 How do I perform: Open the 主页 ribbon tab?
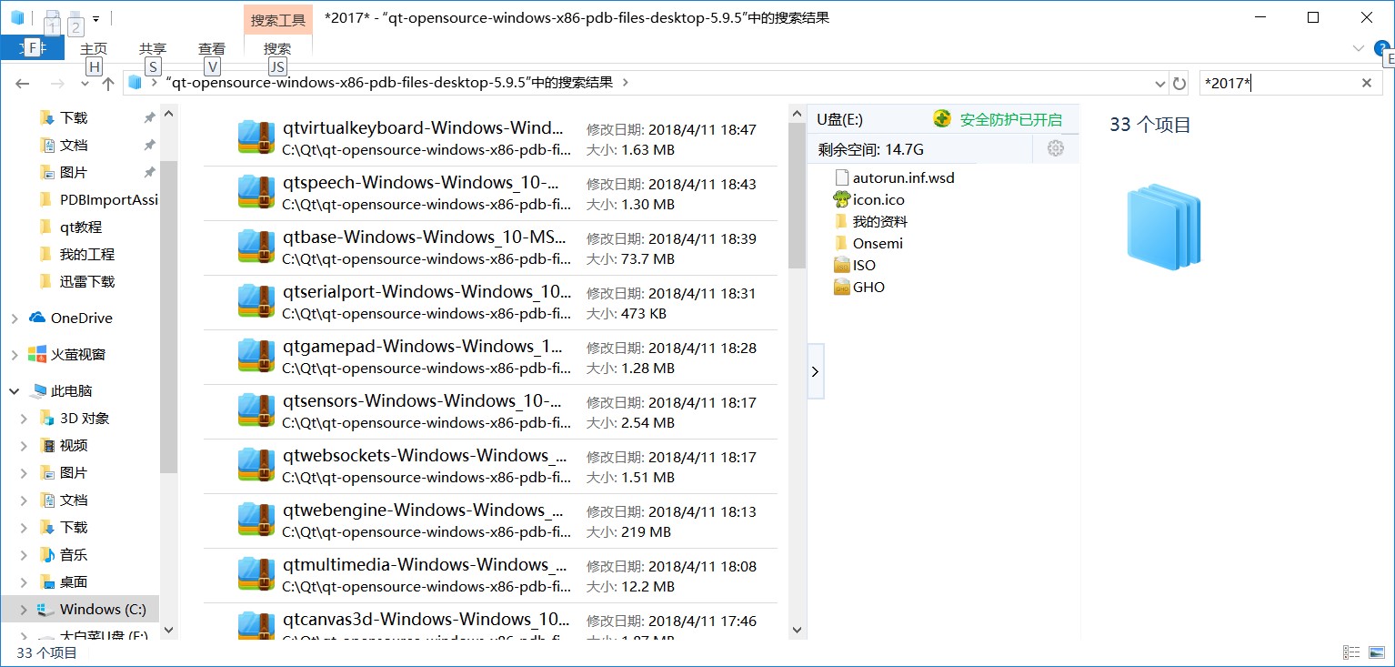[x=94, y=49]
